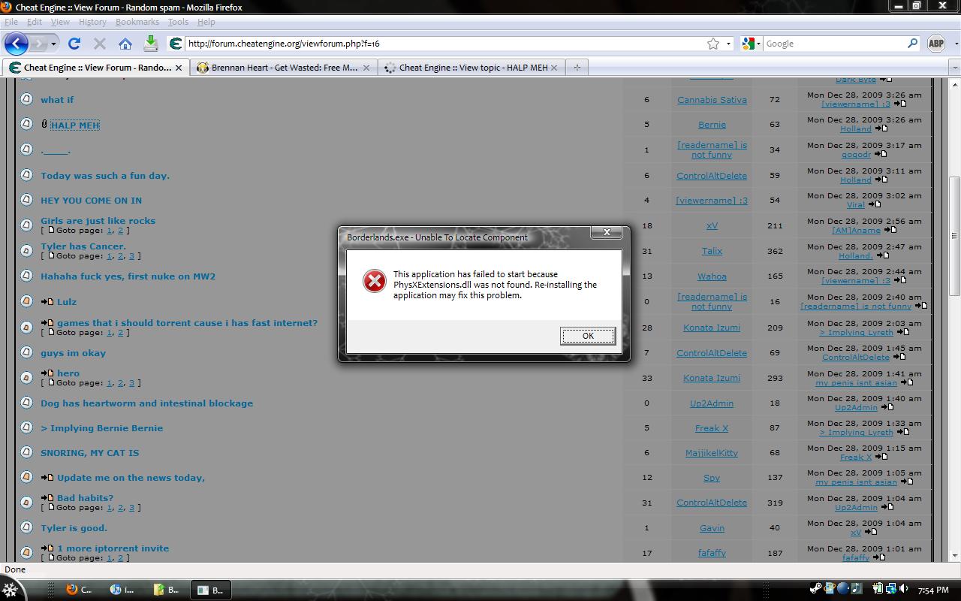This screenshot has height=601, width=961.
Task: View latest post icon in the HALP MEH row
Action: 881,129
